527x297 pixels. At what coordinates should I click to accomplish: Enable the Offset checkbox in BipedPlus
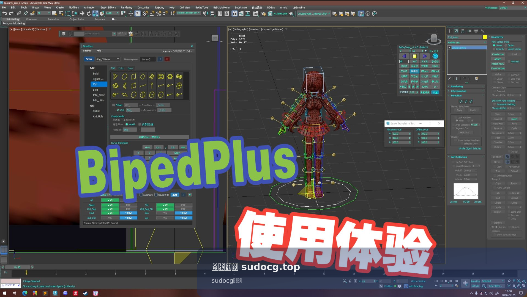[113, 105]
